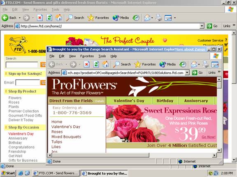Select Anniversary tab on ProFlowers

pyautogui.click(x=196, y=101)
